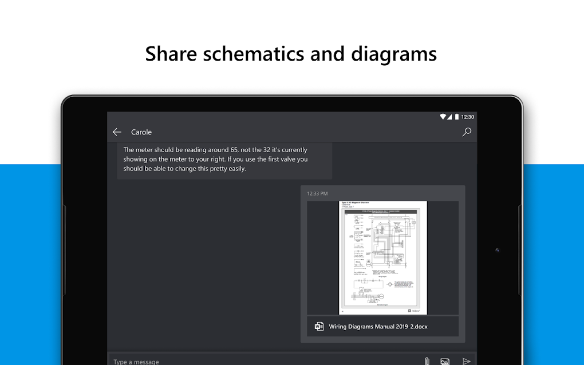
Task: Open the wiring diagram preview thumbnail
Action: (383, 258)
